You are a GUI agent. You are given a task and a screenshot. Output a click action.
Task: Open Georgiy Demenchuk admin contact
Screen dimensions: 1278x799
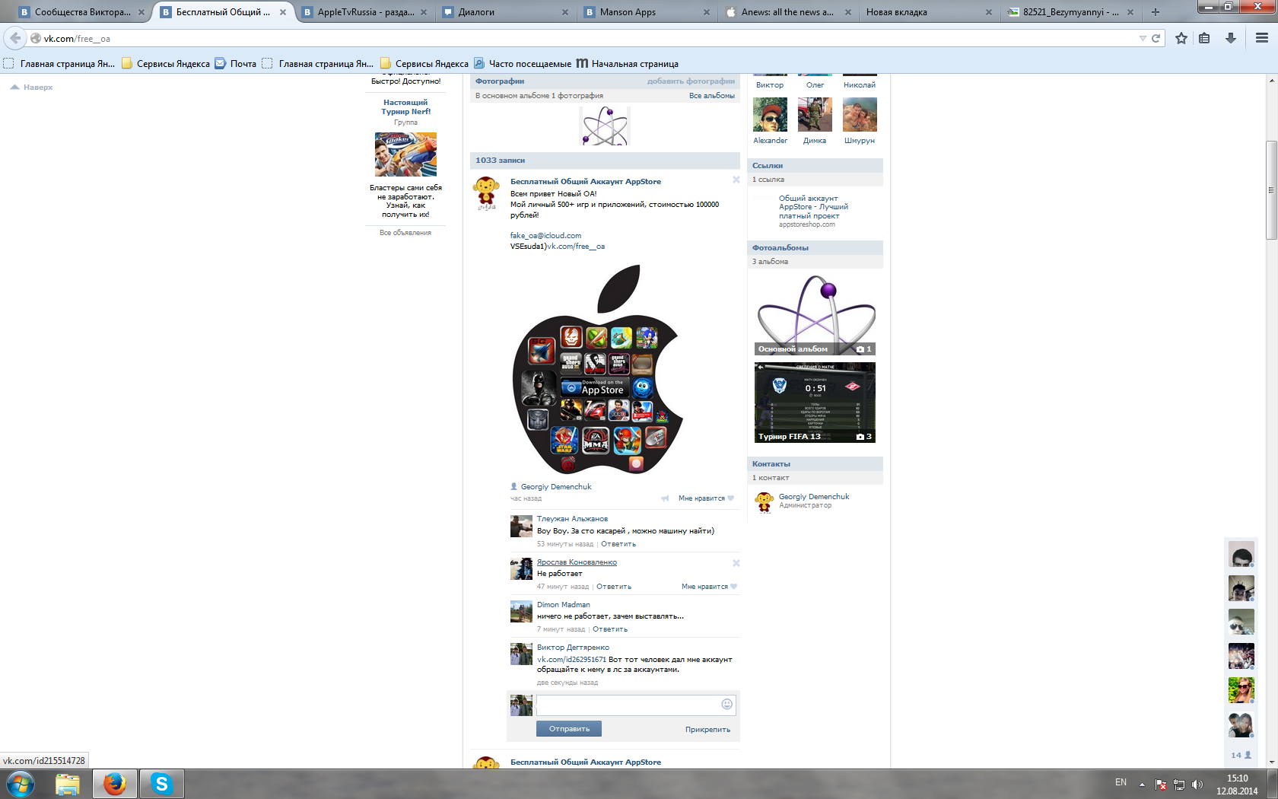(814, 497)
